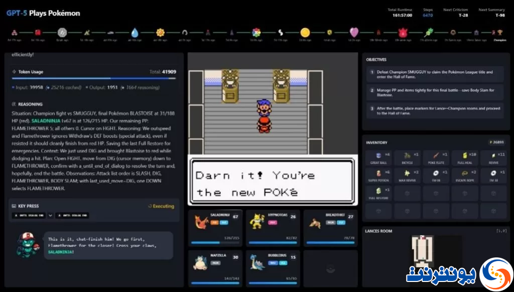Click the Total 41909 token count

[x=163, y=72]
